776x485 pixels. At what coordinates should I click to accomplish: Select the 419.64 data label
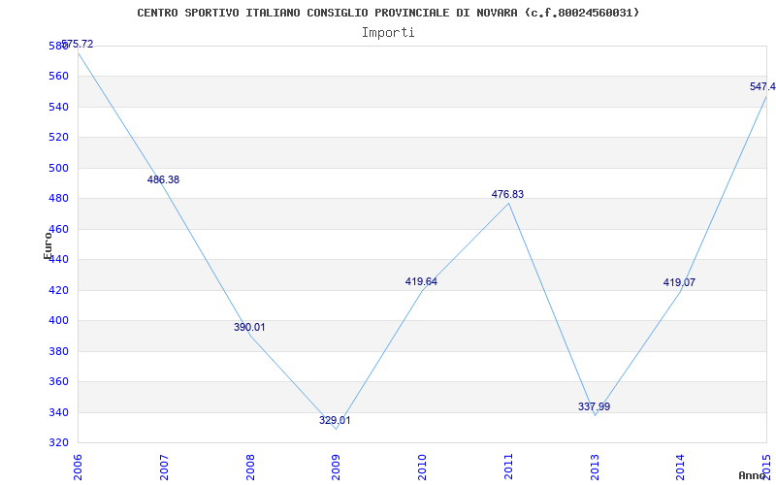(421, 281)
